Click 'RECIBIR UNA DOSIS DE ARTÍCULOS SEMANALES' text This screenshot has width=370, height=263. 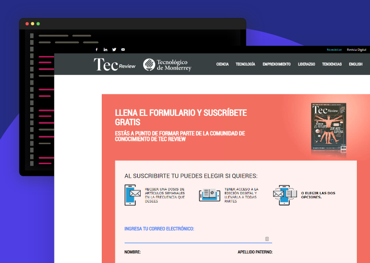coord(165,191)
